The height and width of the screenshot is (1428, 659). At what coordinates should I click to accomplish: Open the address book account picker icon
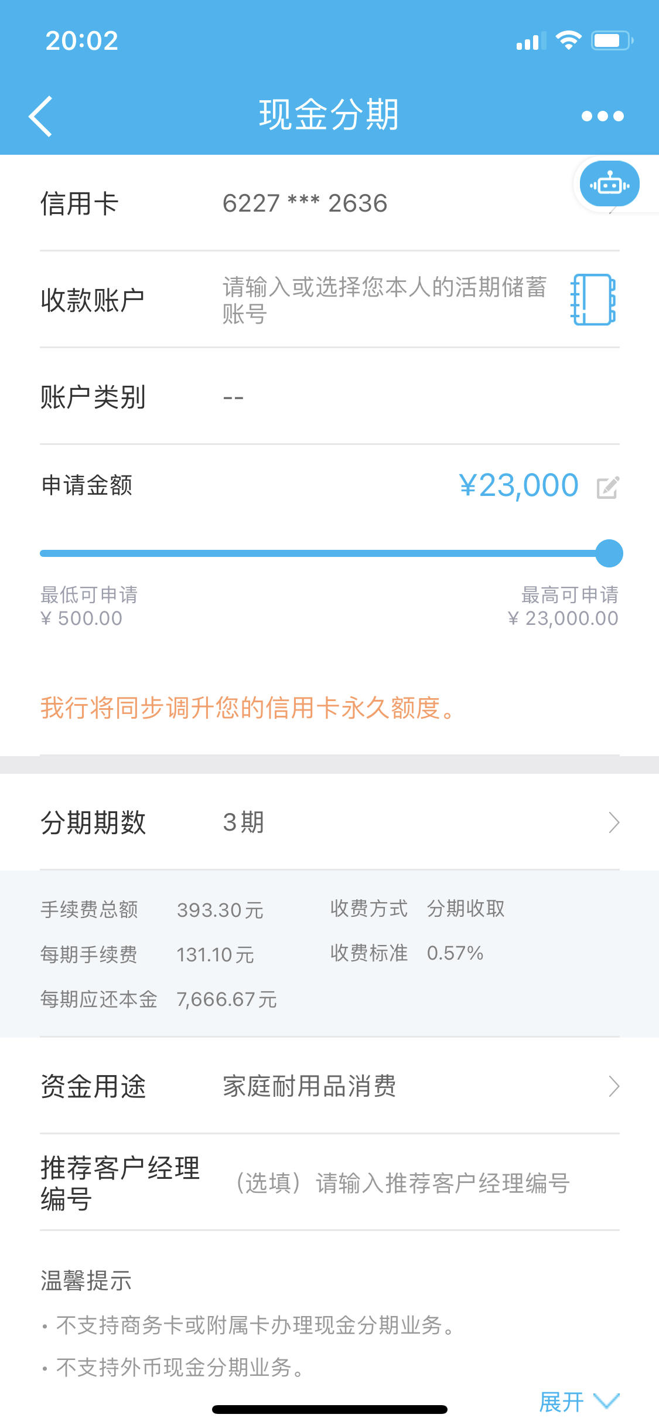(593, 300)
